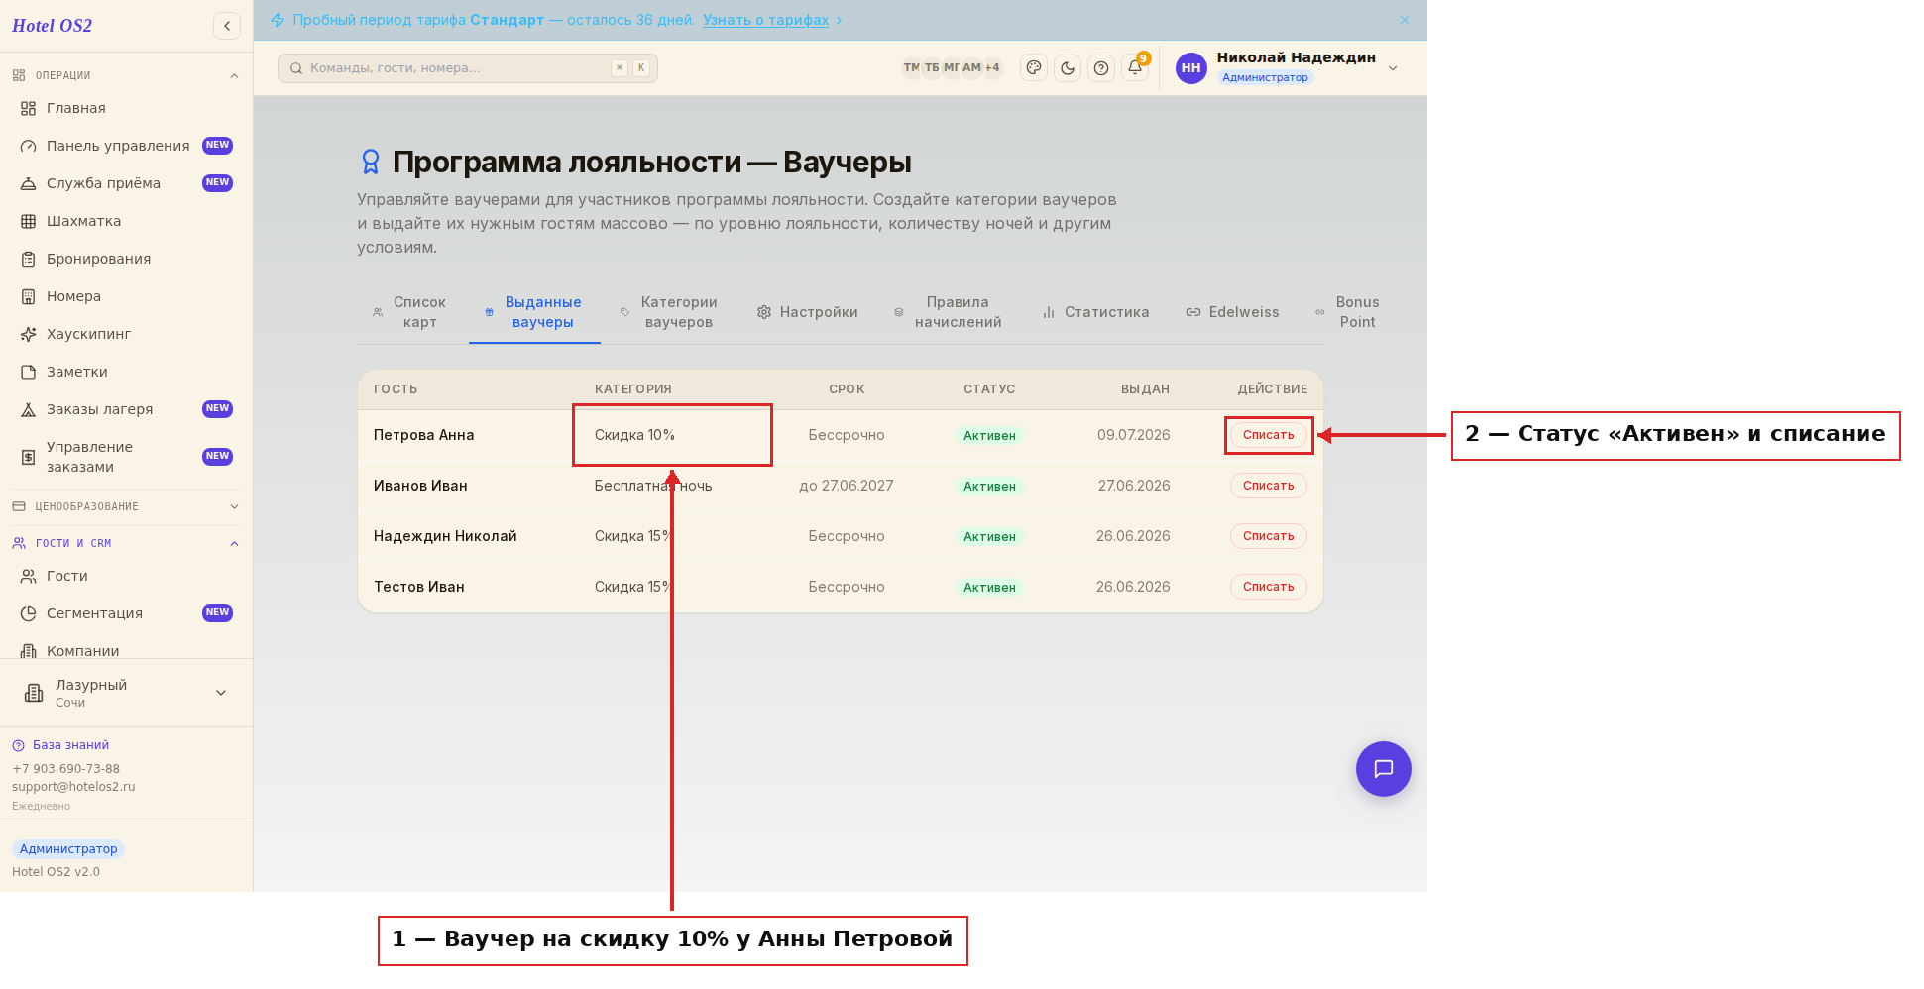Click guest name Петрова Анна
The width and height of the screenshot is (1924, 989).
pos(424,435)
